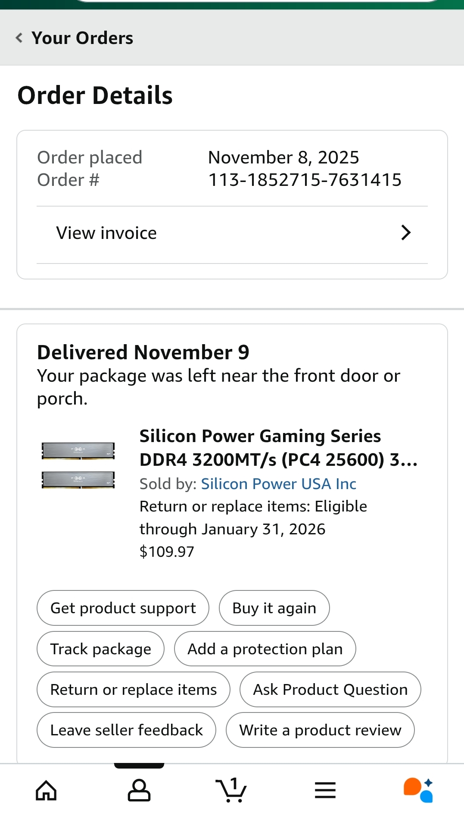The width and height of the screenshot is (464, 816).
Task: Open Silicon Power USA Inc seller page
Action: [278, 484]
